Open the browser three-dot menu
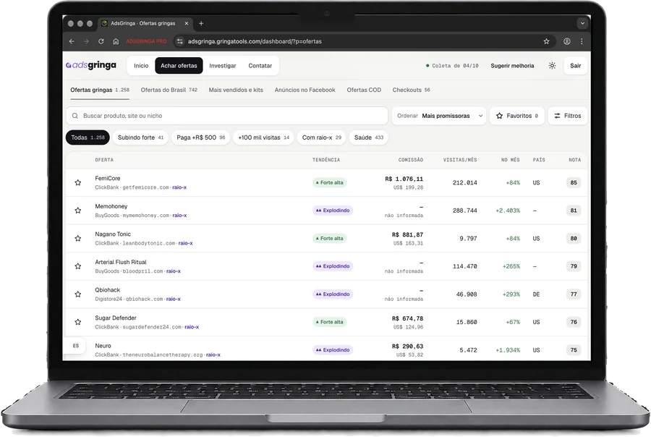The image size is (651, 437). (x=582, y=41)
